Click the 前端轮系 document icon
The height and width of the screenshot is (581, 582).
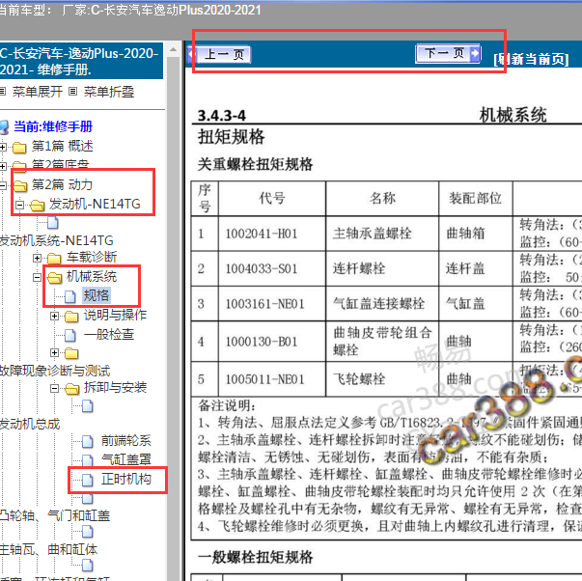88,441
